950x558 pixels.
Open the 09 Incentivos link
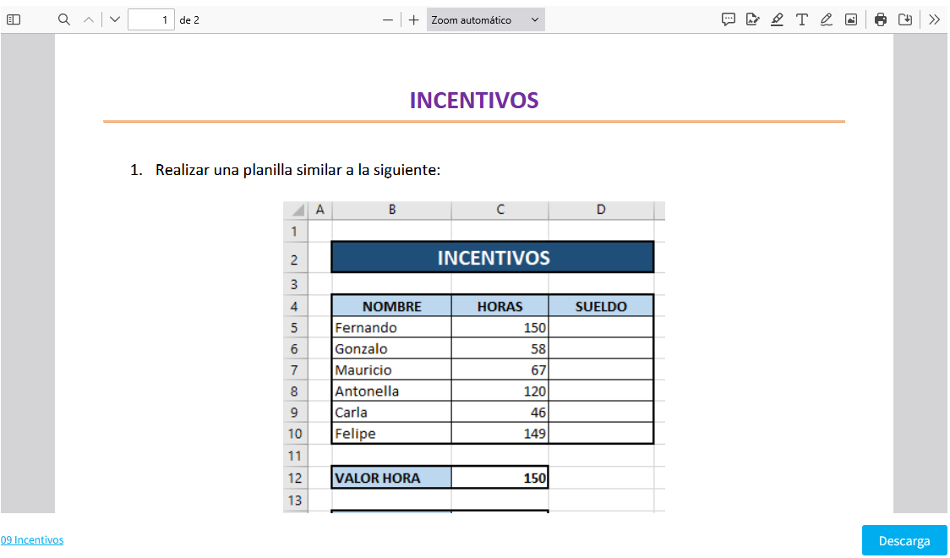click(32, 540)
